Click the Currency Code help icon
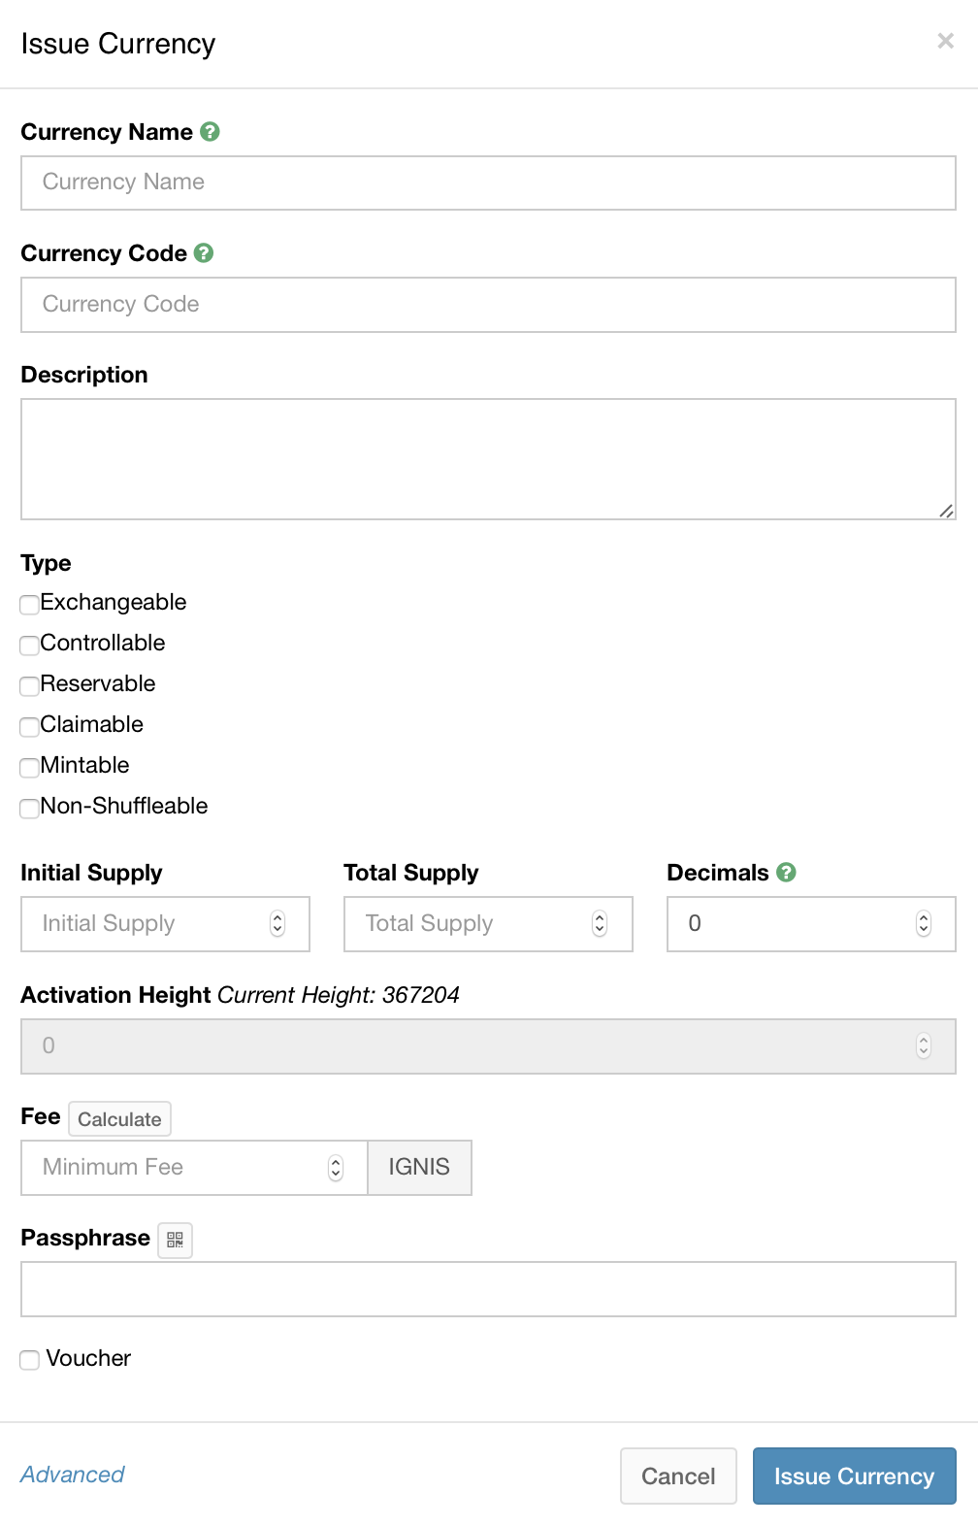 click(204, 253)
